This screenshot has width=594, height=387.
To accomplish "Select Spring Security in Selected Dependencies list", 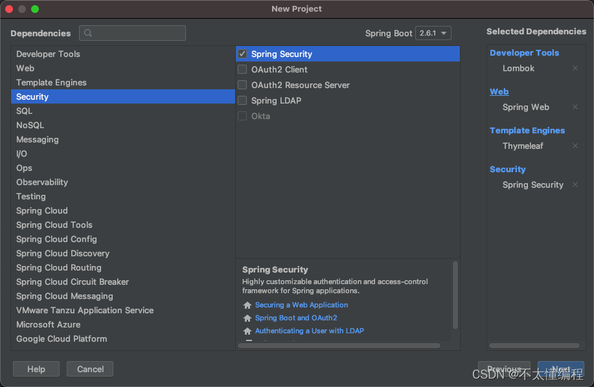I will (533, 184).
